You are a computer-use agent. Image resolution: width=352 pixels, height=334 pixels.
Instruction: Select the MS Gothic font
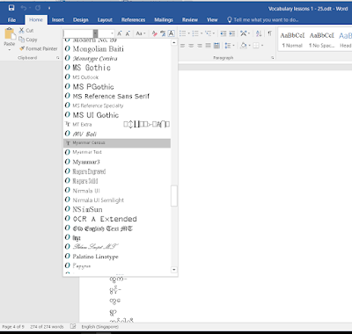point(117,68)
